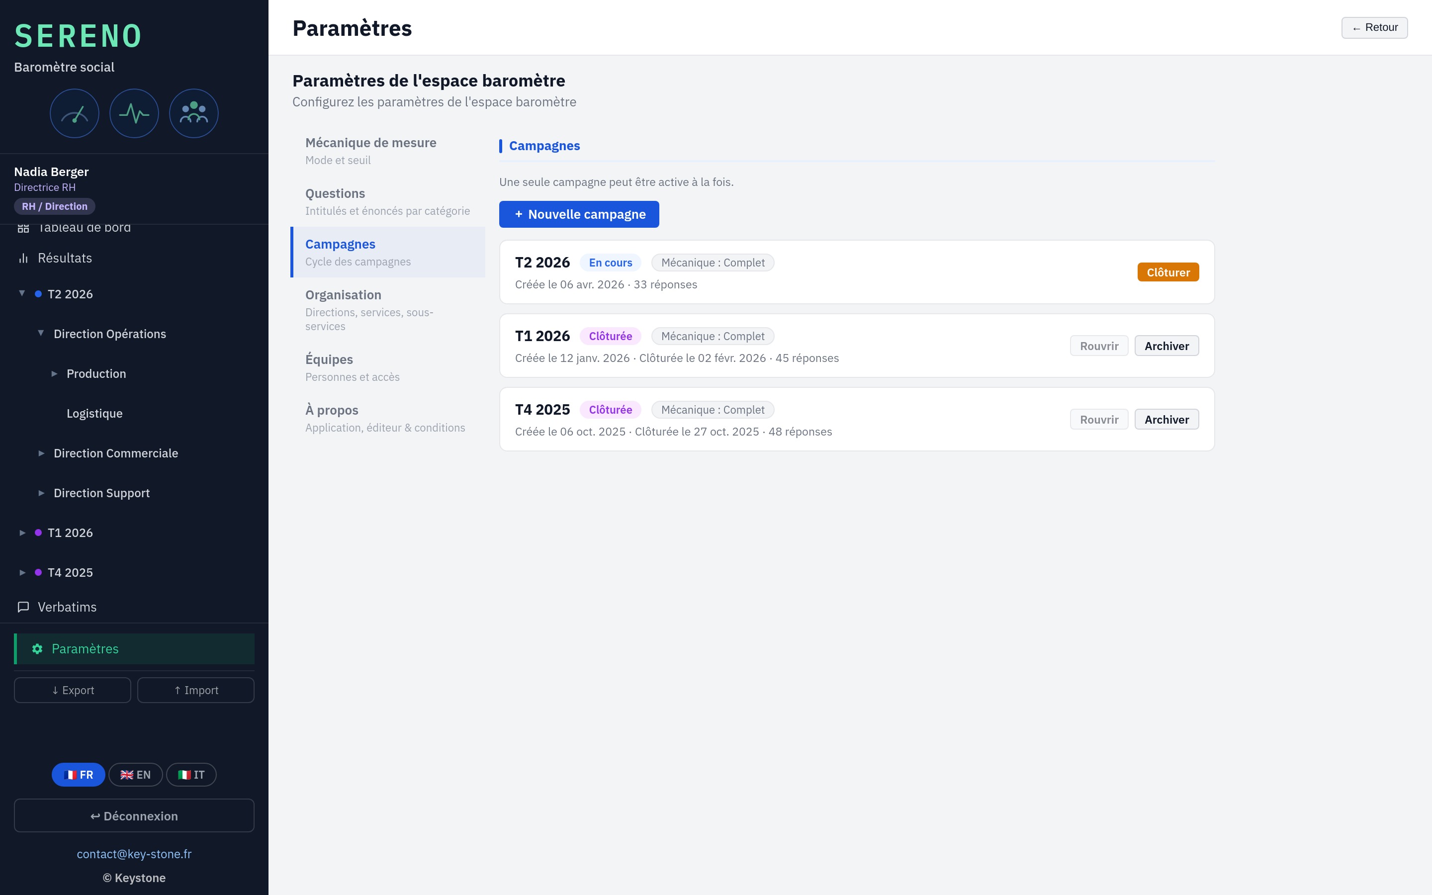Screen dimensions: 1432x895
Task: Clôturer the T2 2026 campaign
Action: click(1168, 272)
